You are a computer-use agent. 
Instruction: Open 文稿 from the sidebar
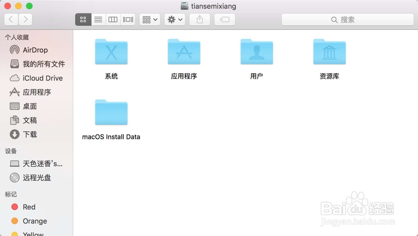pos(36,120)
